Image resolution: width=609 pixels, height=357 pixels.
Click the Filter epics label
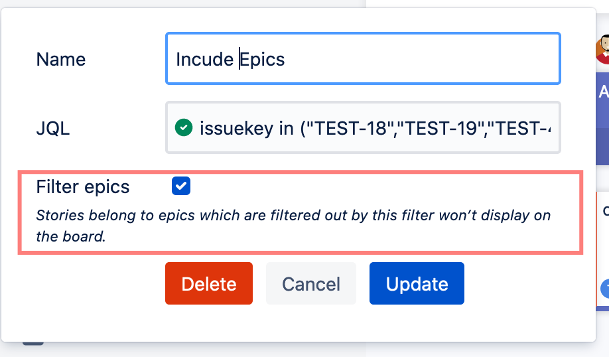click(83, 187)
